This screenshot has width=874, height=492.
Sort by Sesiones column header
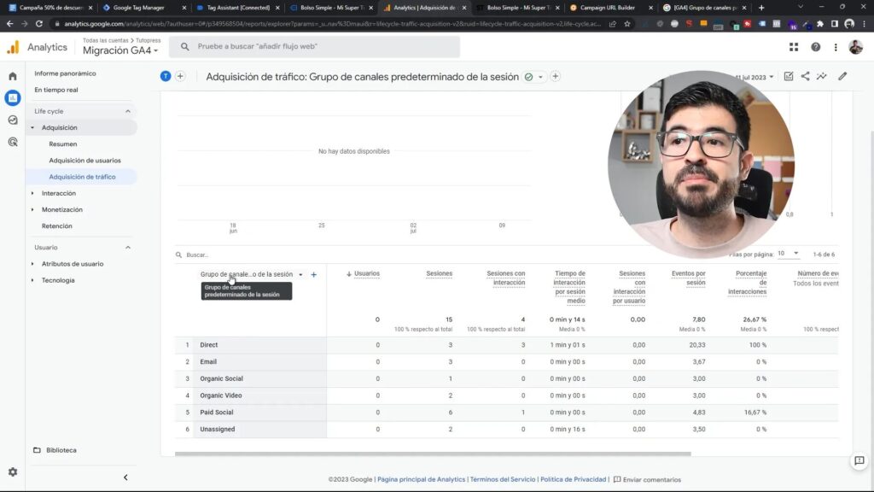pyautogui.click(x=440, y=274)
